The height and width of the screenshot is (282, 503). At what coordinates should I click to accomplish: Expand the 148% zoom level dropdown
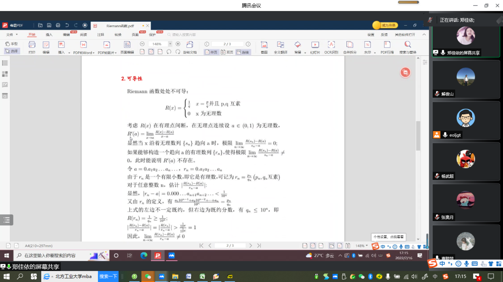(x=170, y=44)
